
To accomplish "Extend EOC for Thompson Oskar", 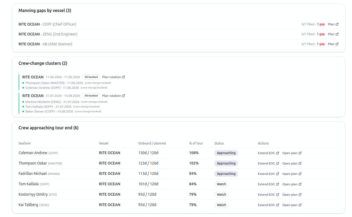I will point(269,163).
